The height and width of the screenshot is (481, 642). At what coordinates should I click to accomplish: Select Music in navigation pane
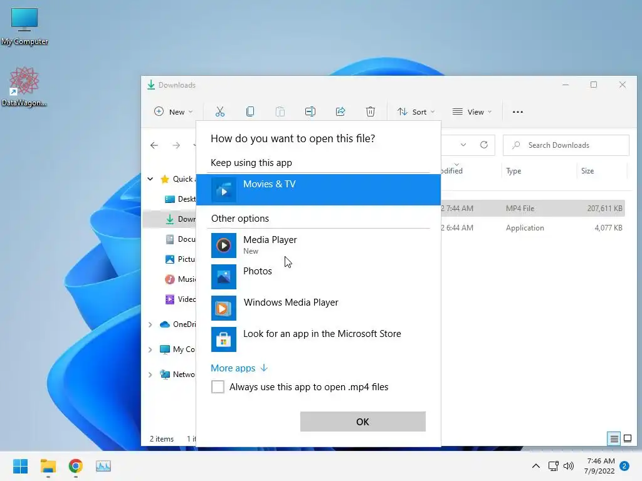click(180, 279)
